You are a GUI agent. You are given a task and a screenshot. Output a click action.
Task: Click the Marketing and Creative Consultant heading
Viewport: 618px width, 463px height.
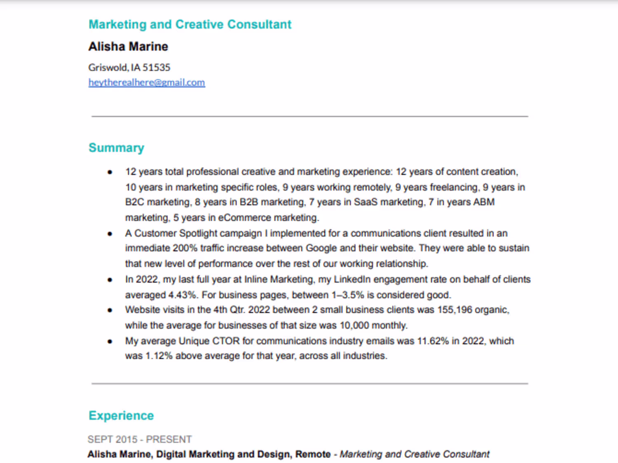pyautogui.click(x=190, y=24)
